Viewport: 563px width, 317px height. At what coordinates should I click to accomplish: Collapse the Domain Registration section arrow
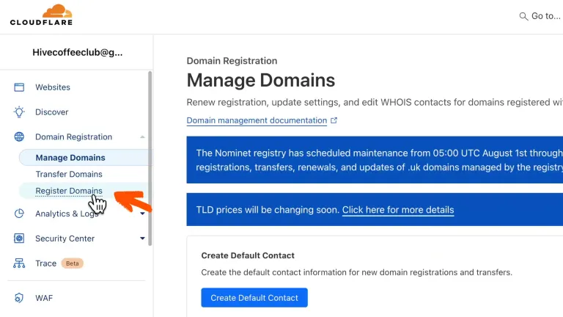tap(142, 137)
